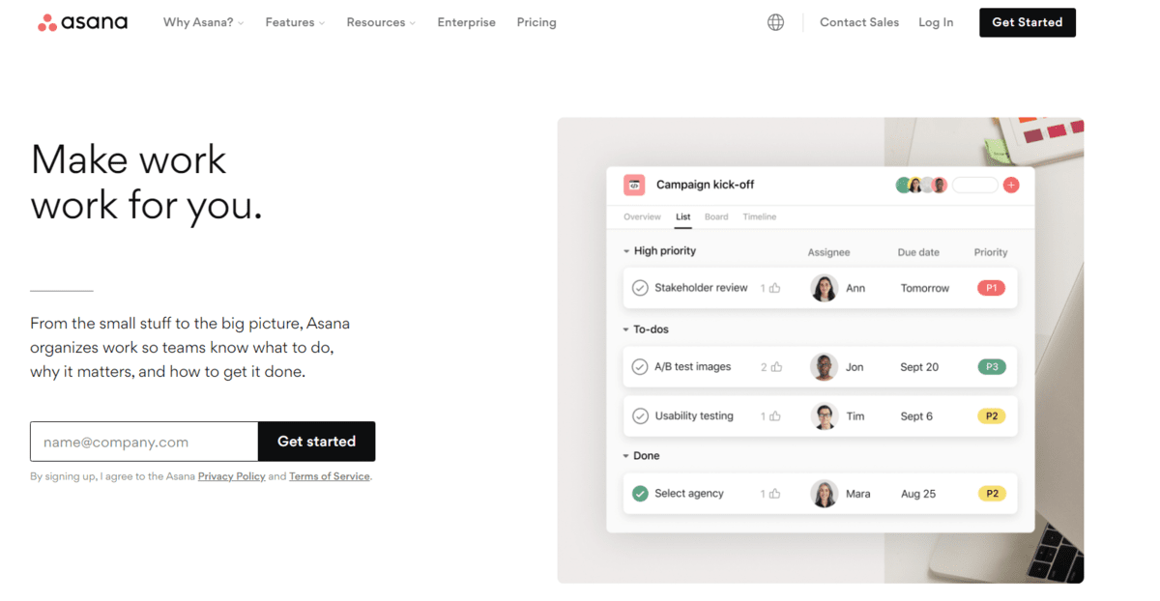This screenshot has width=1160, height=601.
Task: Click the project member avatars group
Action: [x=921, y=185]
